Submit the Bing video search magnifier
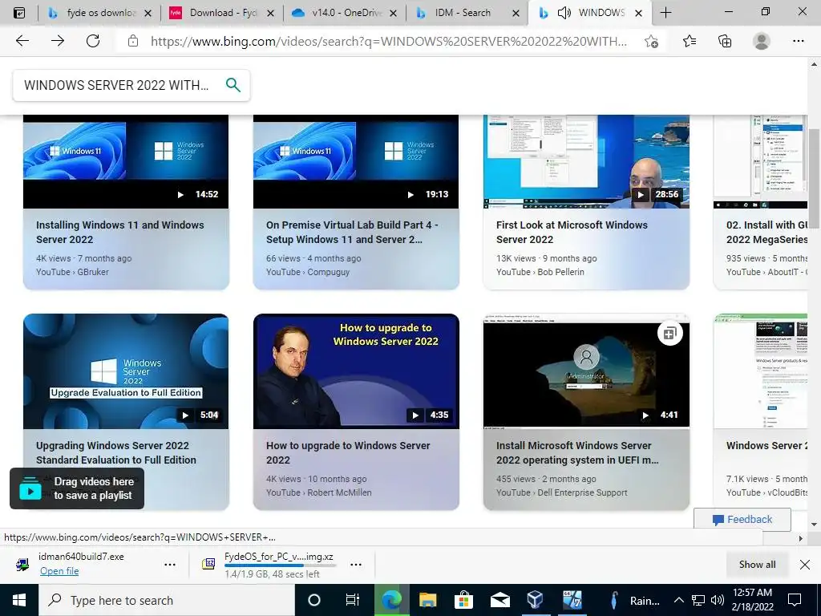This screenshot has height=616, width=821. tap(233, 85)
